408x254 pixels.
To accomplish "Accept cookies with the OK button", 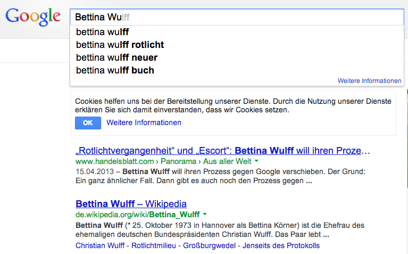I will point(88,123).
